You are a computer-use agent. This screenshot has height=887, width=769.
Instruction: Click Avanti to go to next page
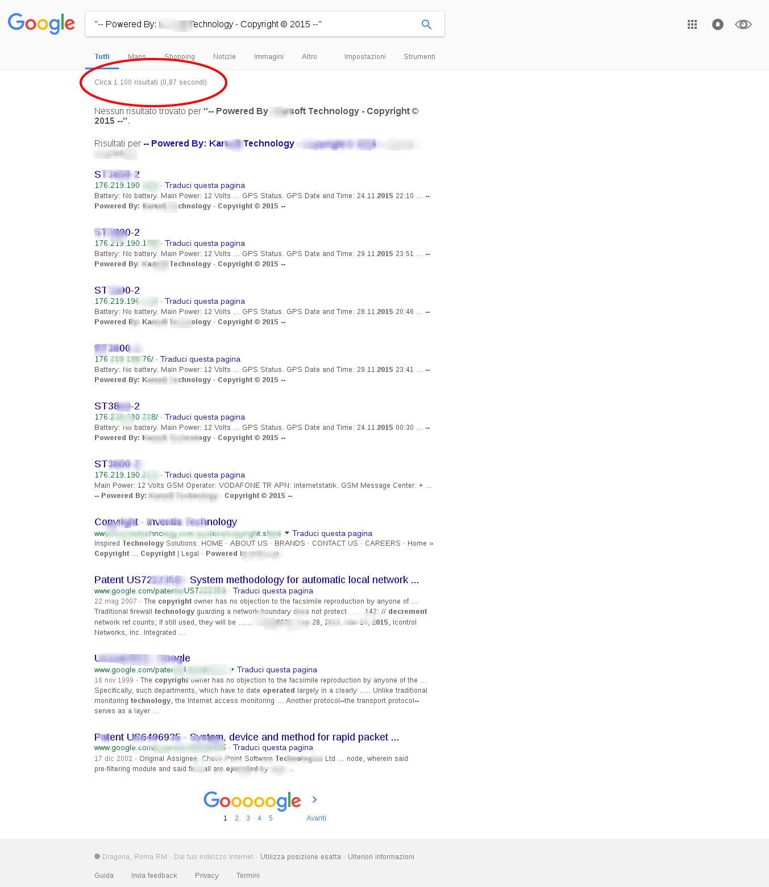pos(316,818)
